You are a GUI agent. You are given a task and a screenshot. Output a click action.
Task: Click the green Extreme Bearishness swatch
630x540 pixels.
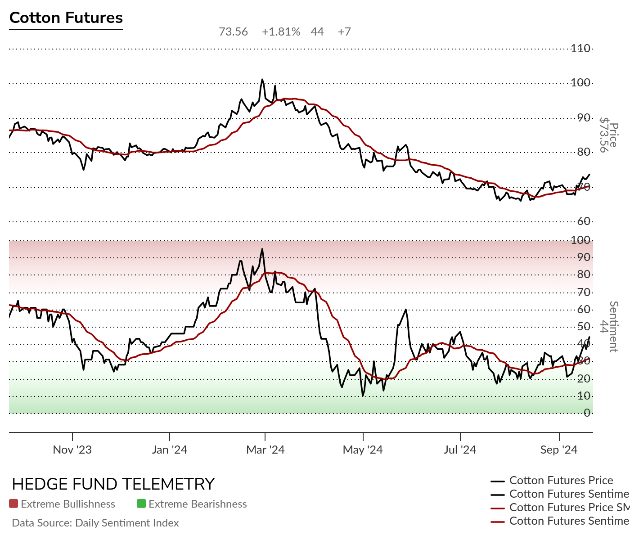(x=141, y=504)
